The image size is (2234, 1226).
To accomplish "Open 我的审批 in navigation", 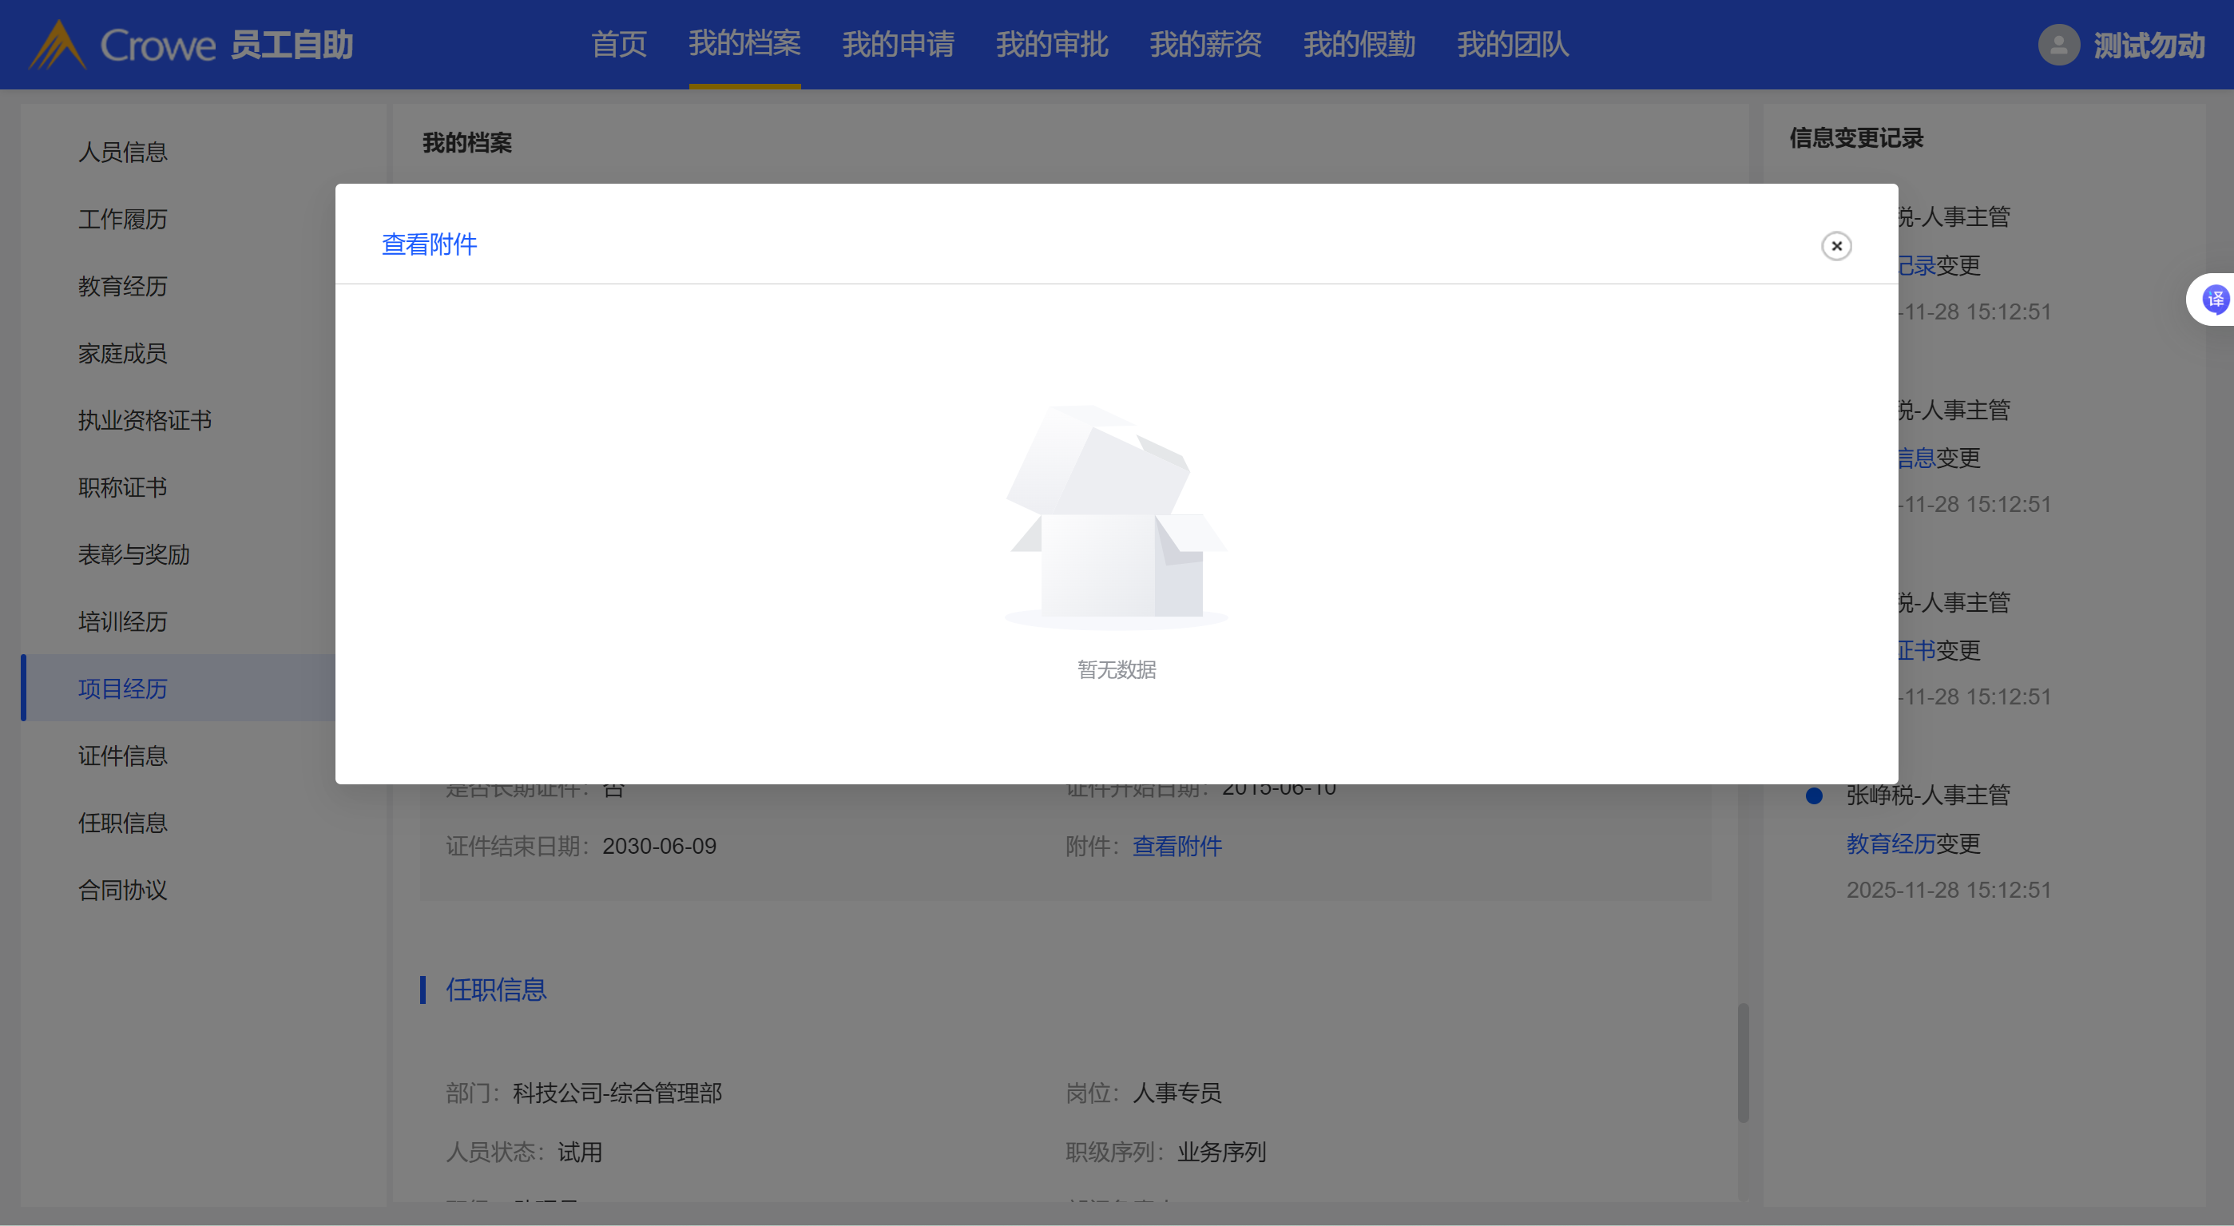I will tap(1051, 45).
